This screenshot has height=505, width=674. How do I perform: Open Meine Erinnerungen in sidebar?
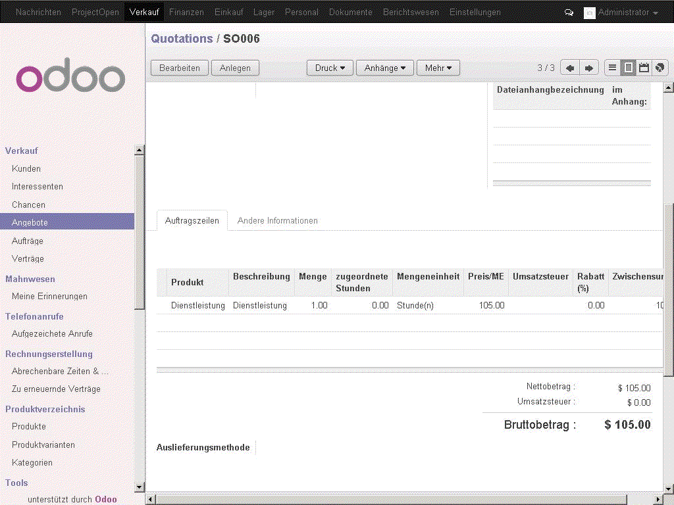(49, 297)
